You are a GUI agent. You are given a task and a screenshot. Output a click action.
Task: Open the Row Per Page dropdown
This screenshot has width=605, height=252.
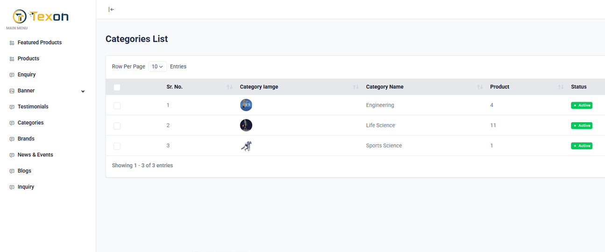coord(157,67)
